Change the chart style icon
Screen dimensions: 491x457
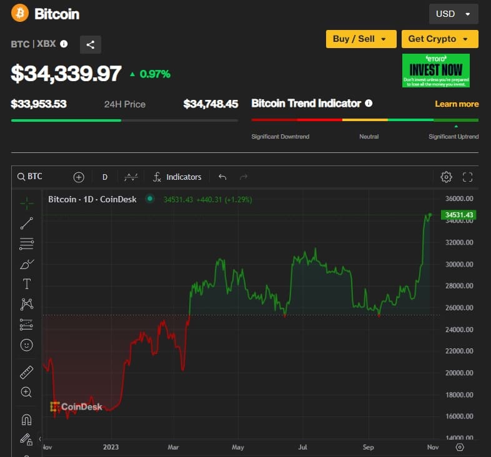pyautogui.click(x=131, y=177)
